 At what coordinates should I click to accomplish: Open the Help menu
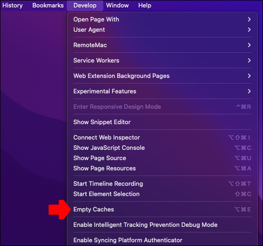(x=145, y=5)
